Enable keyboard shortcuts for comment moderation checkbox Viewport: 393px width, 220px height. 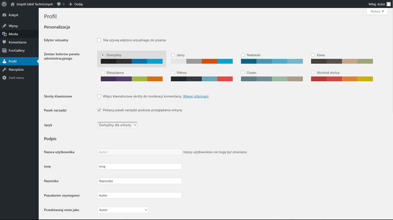pos(99,96)
